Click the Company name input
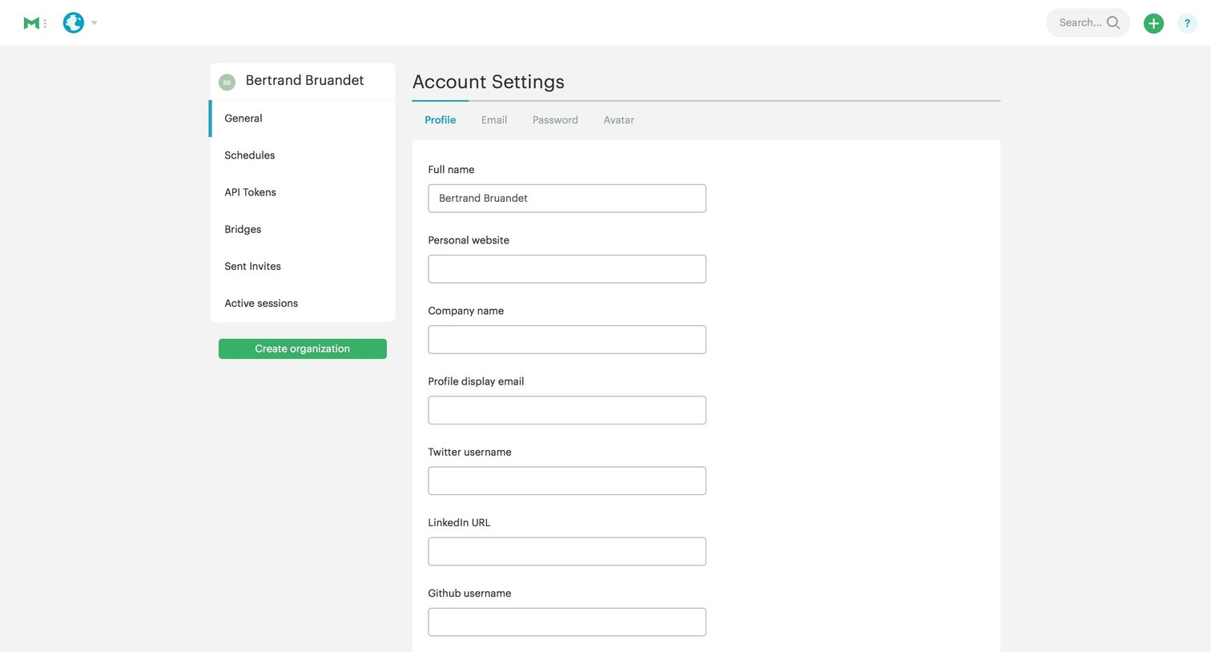The height and width of the screenshot is (652, 1211). tap(567, 340)
